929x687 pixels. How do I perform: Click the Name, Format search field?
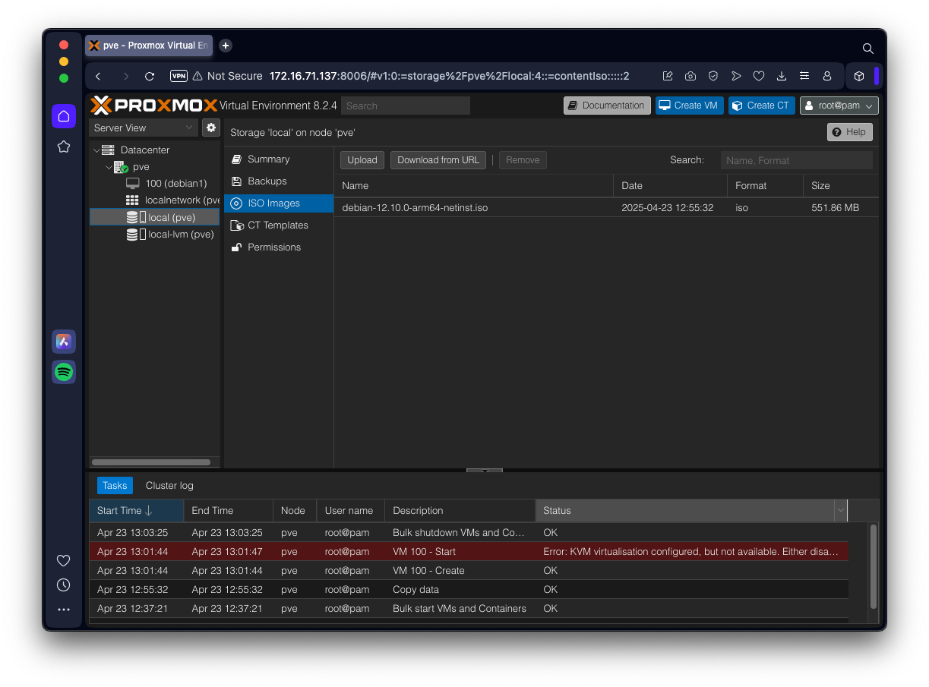[x=796, y=160]
